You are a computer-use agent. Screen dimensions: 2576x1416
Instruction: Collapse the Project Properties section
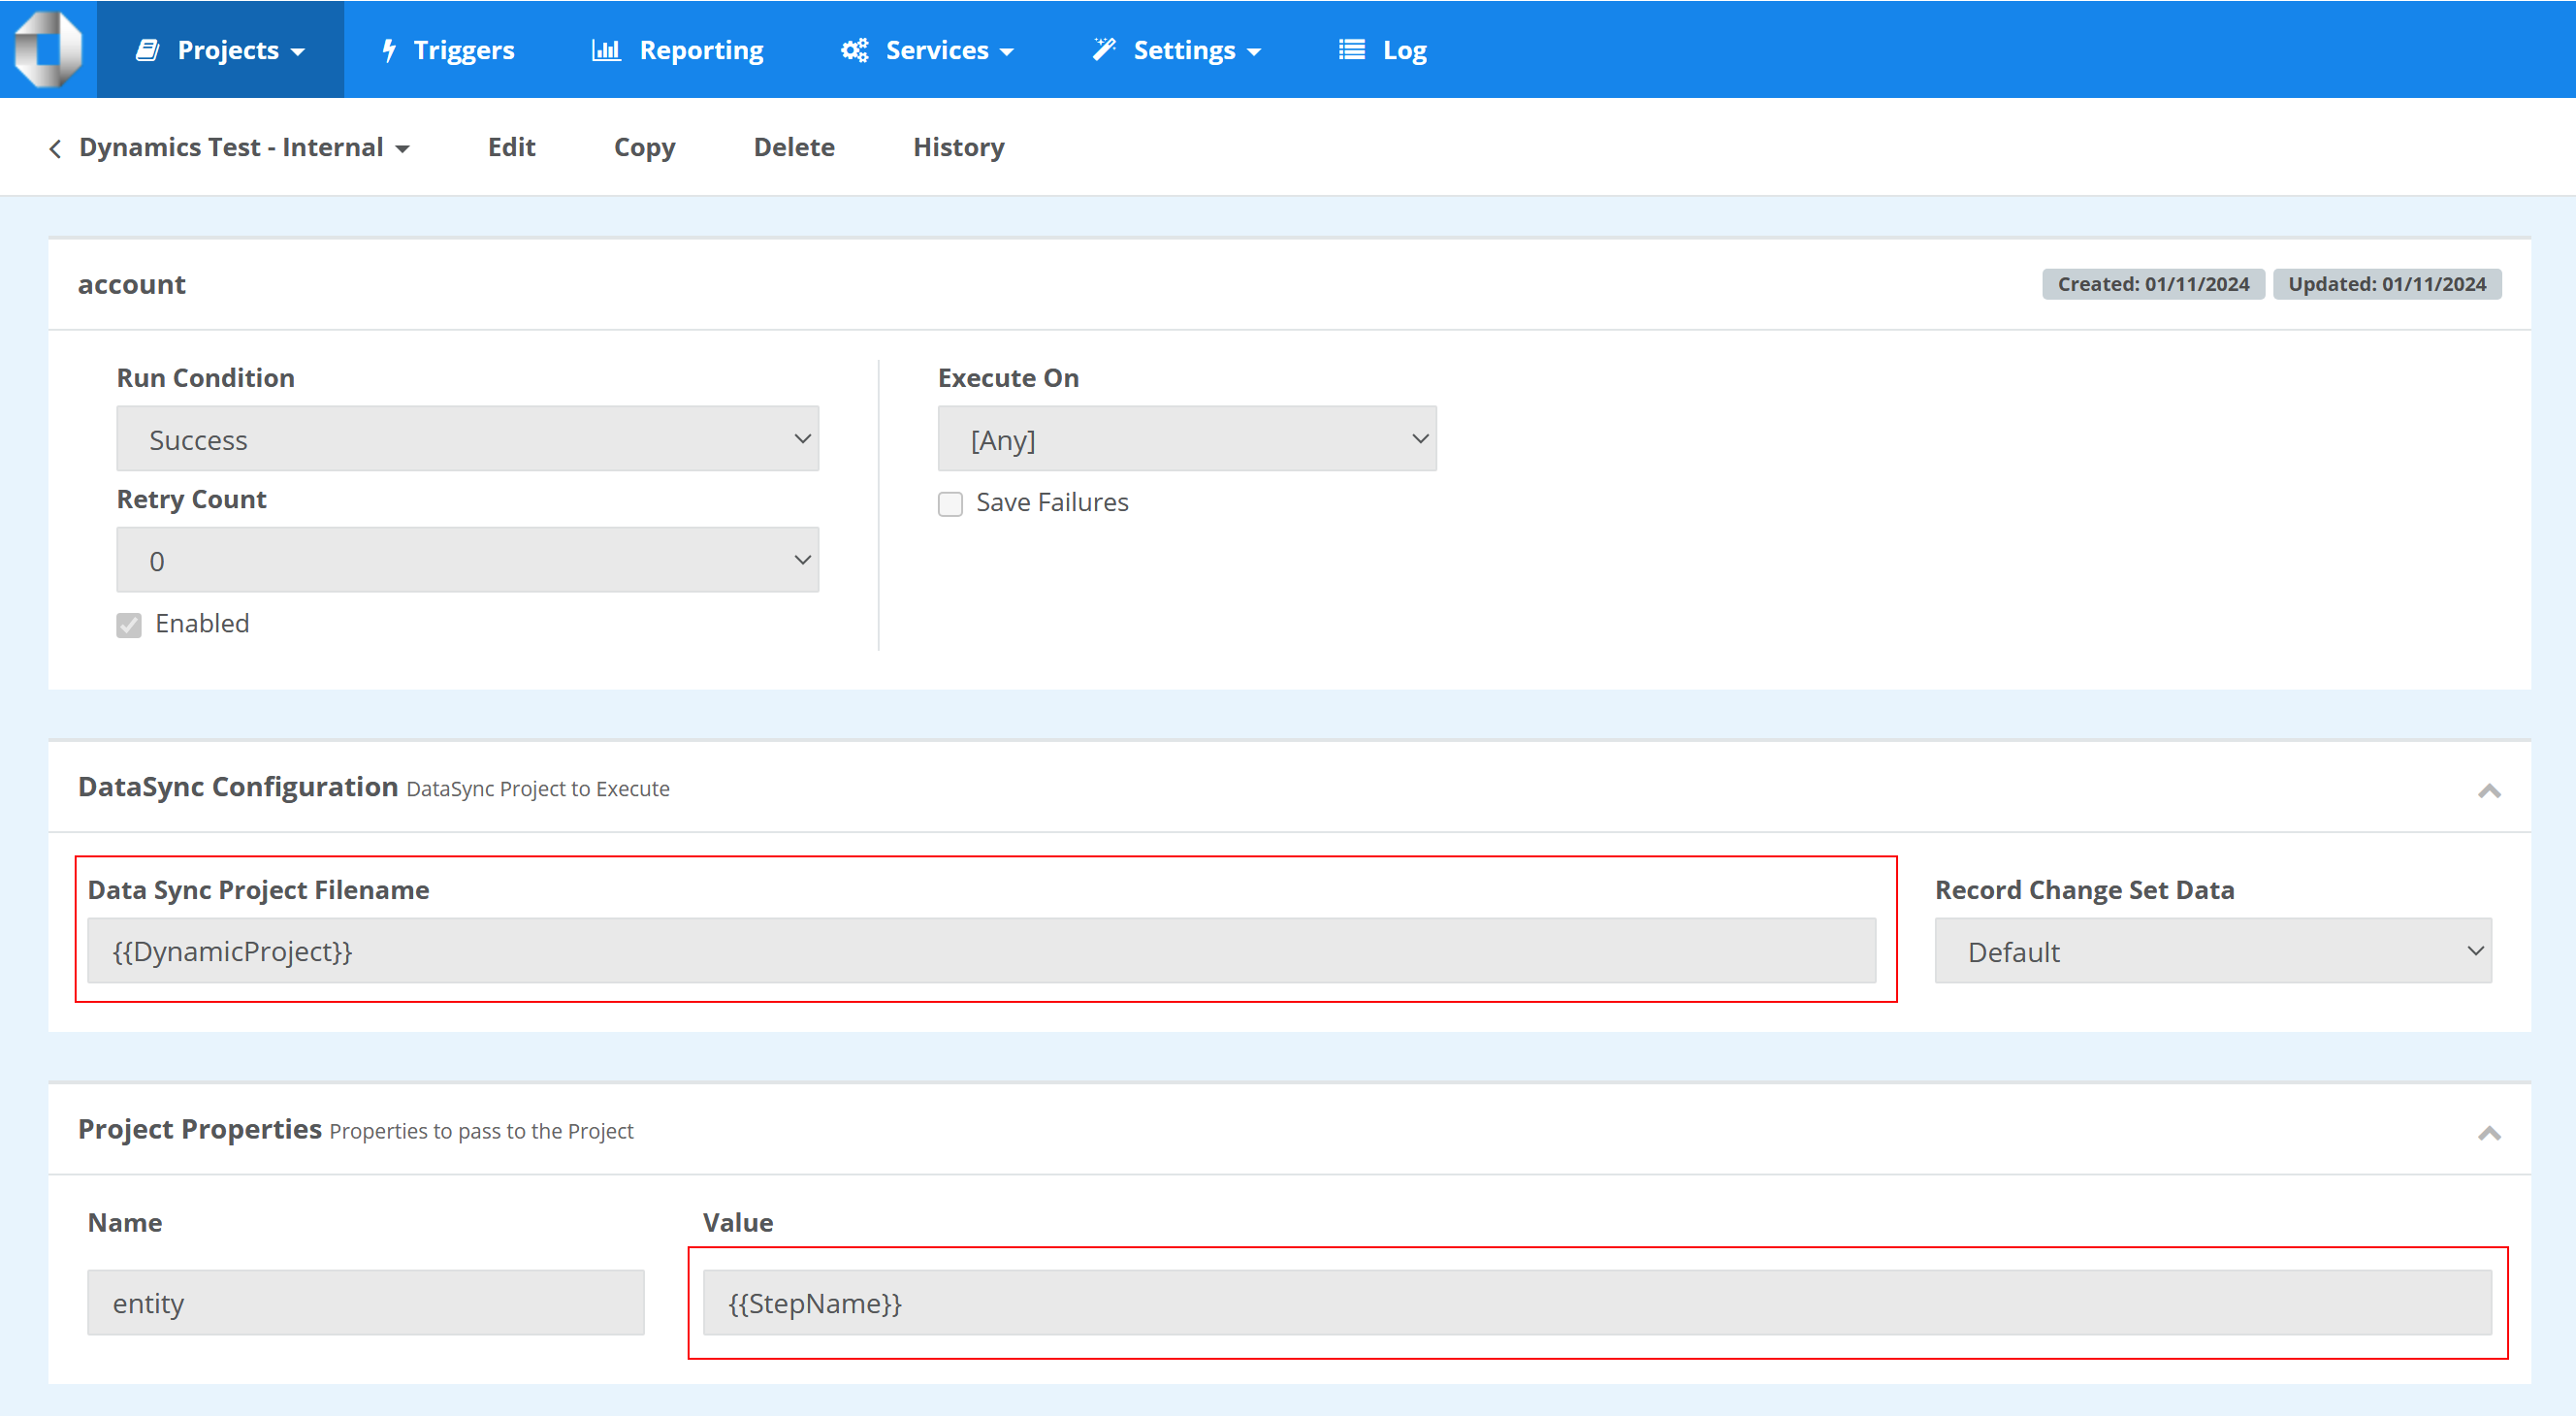pos(2489,1132)
